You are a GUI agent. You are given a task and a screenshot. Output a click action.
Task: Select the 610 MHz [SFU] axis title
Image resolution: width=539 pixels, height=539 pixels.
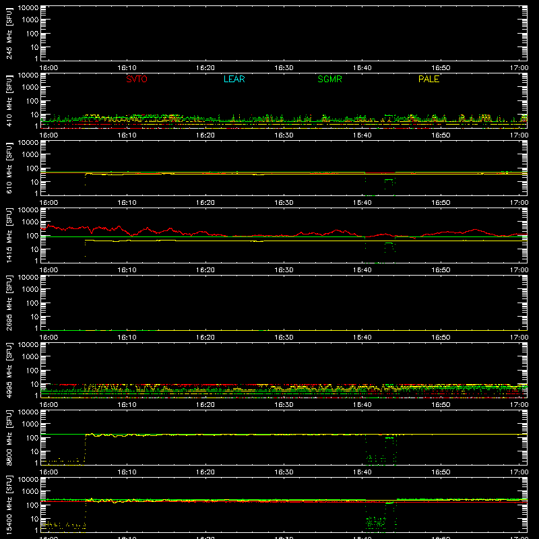point(9,168)
